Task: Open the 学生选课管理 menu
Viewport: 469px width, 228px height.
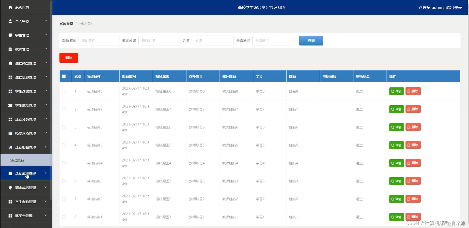Action: [26, 91]
